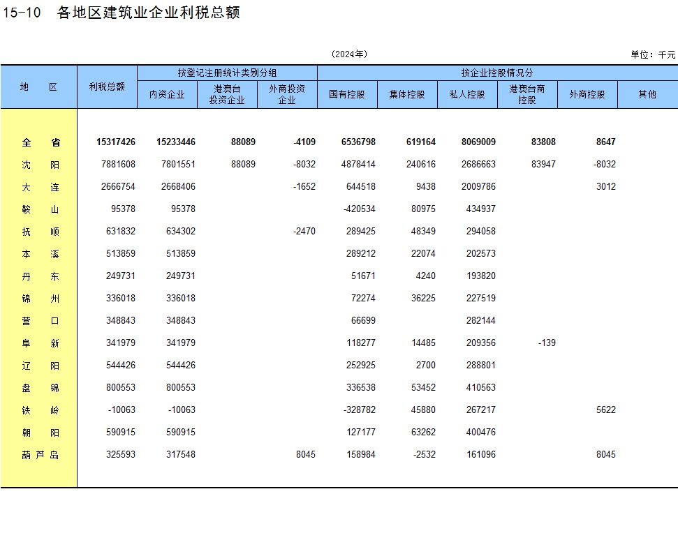Select the (2024年) year label
Image resolution: width=678 pixels, height=533 pixels.
[349, 54]
